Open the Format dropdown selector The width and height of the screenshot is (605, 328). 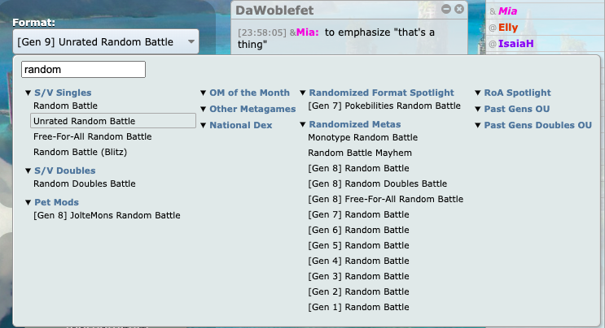[x=106, y=41]
